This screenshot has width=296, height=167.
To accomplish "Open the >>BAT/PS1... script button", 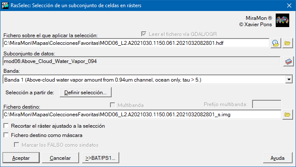I will point(101,158).
